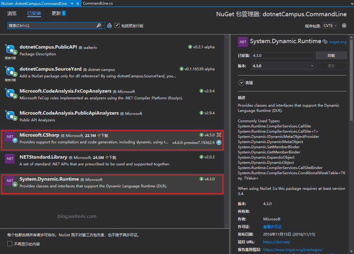The height and width of the screenshot is (254, 354).
Task: Open NuGet package source settings gear
Action: [x=344, y=26]
